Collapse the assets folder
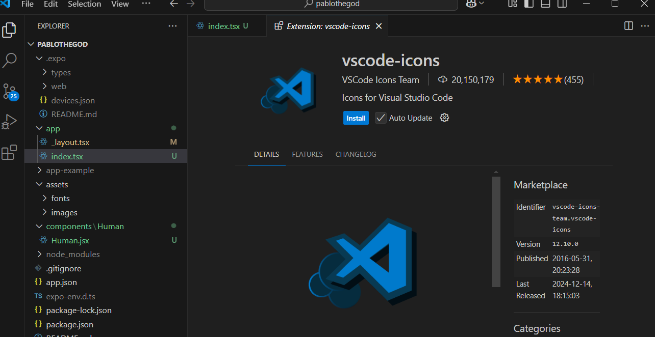Screen dimensions: 655x337 tap(39, 184)
